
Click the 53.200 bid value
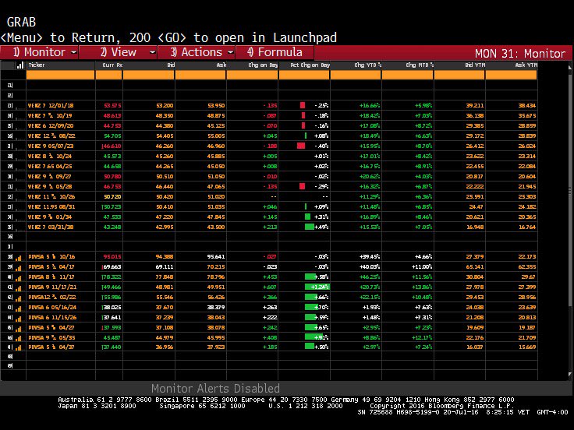click(165, 106)
